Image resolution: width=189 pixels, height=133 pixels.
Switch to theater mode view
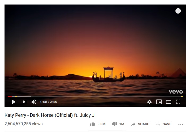click(x=168, y=102)
